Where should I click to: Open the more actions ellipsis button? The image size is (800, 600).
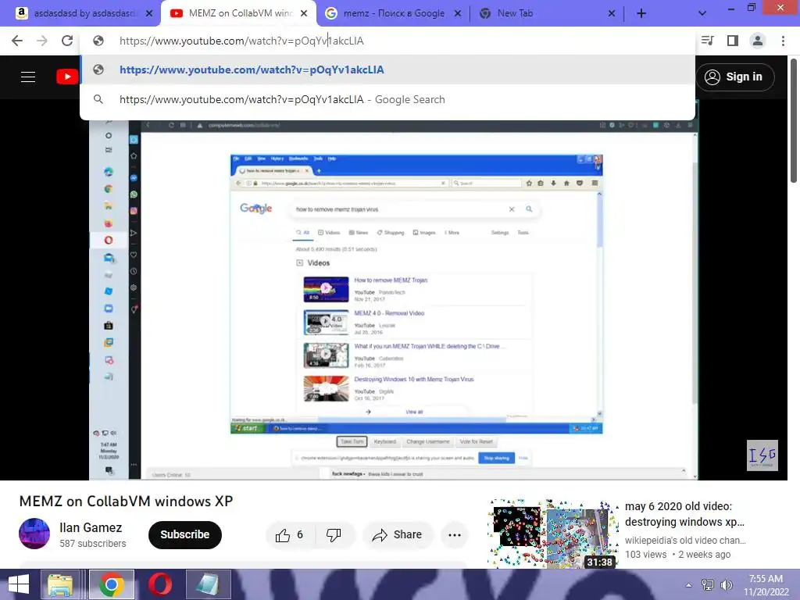point(455,534)
